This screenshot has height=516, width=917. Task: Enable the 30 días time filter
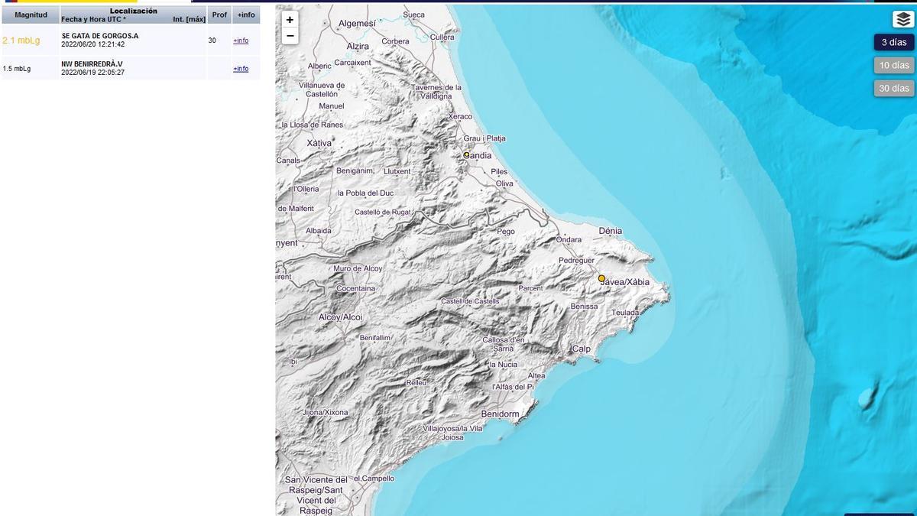894,88
